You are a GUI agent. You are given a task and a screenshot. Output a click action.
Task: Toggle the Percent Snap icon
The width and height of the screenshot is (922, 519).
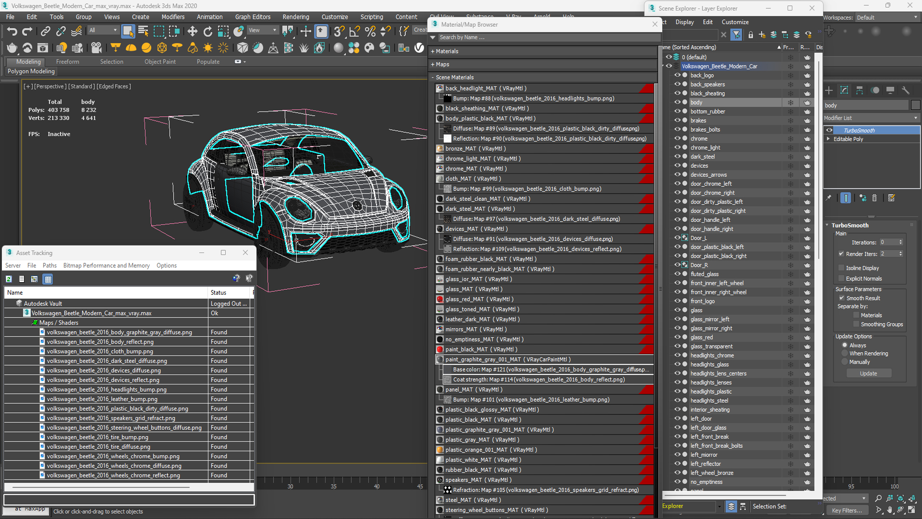coord(370,31)
